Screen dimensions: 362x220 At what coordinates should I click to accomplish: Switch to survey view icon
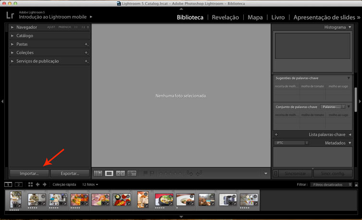(x=132, y=173)
